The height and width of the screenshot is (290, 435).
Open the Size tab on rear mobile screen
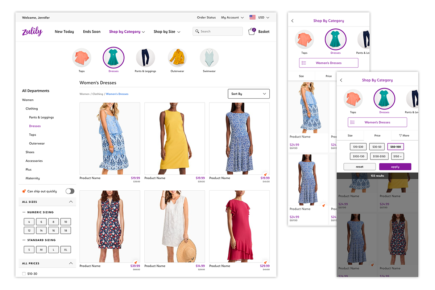coord(301,76)
